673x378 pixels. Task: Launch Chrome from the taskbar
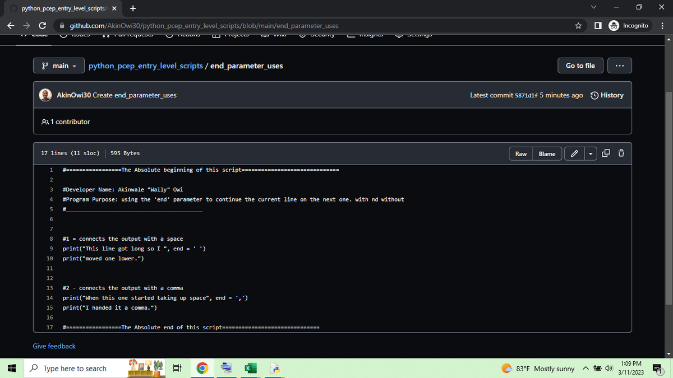[201, 368]
